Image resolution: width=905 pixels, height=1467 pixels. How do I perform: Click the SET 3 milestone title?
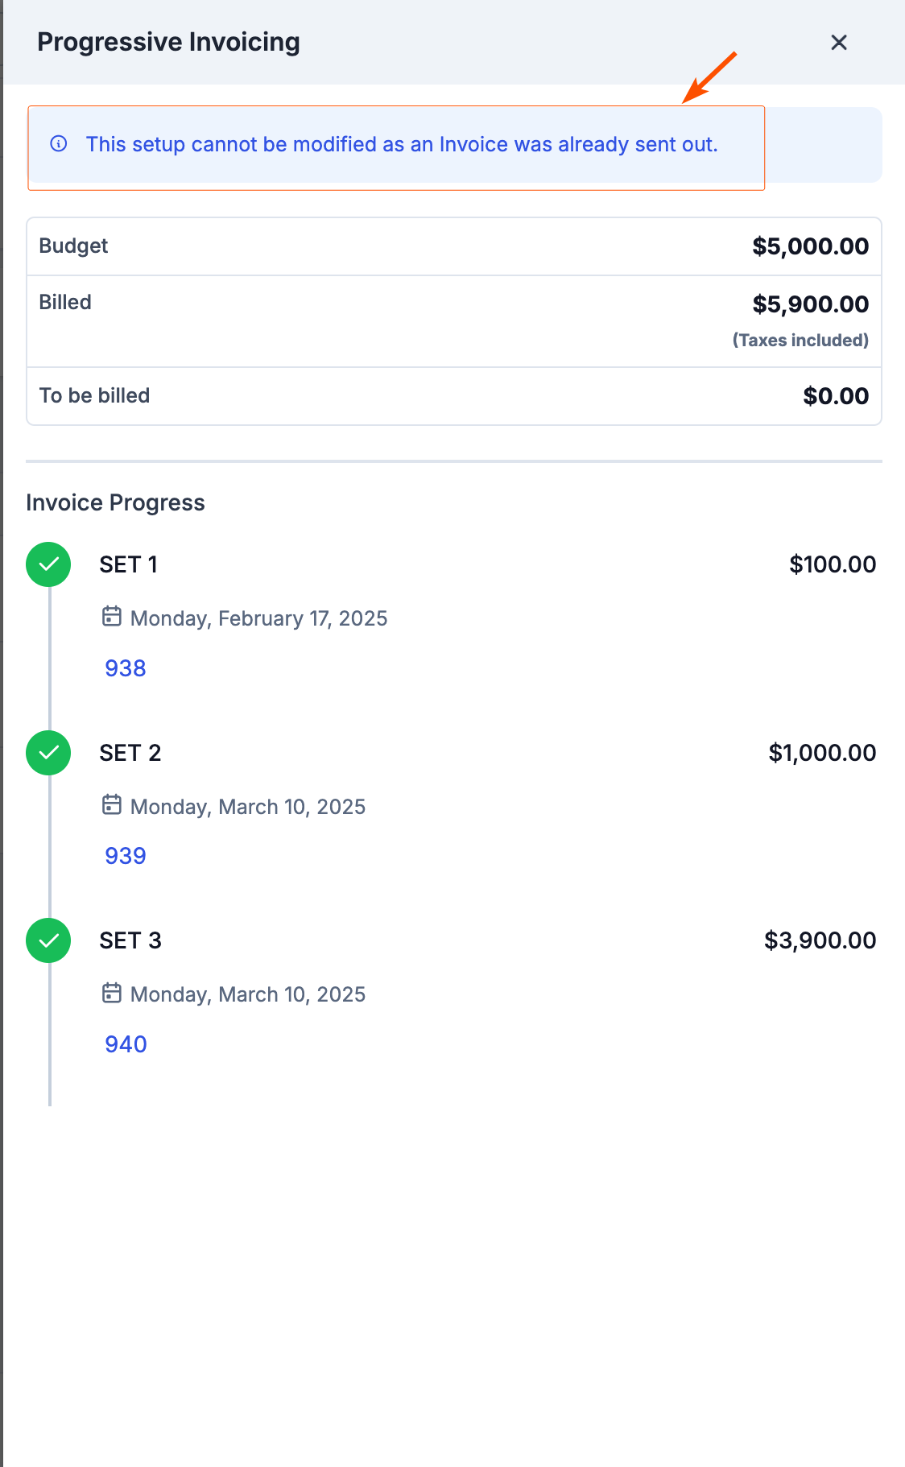point(130,940)
